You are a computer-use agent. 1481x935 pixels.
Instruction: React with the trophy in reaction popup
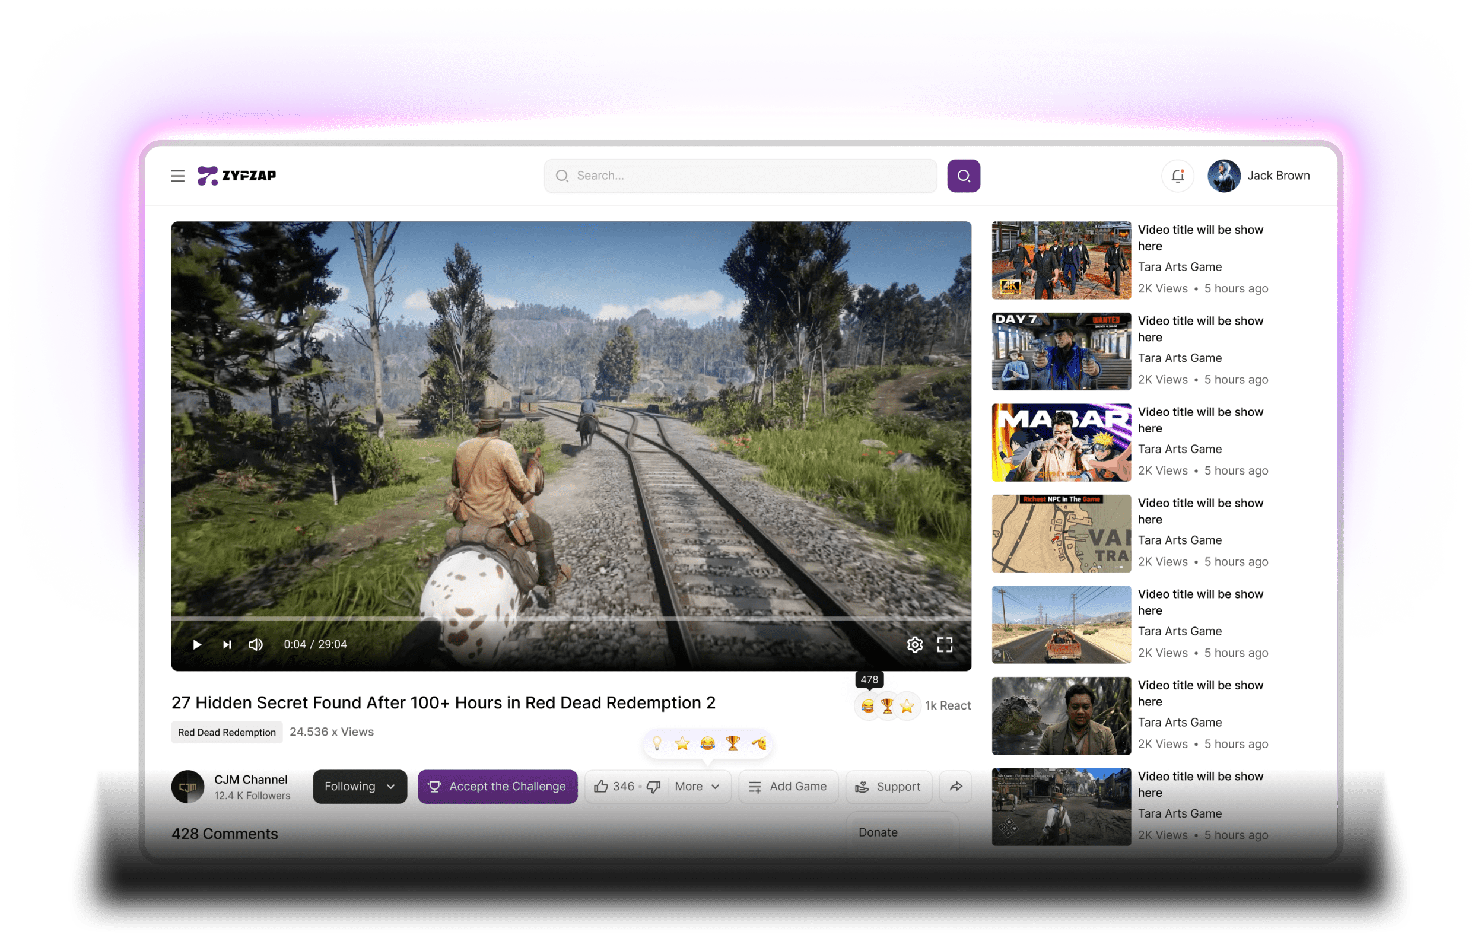tap(733, 744)
